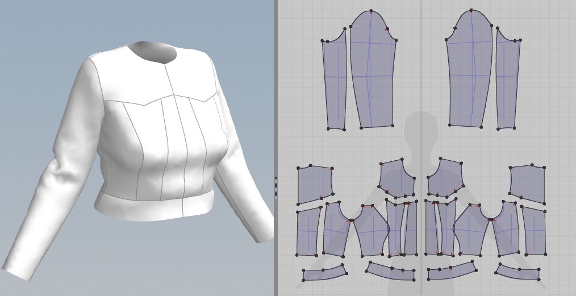The image size is (576, 296).
Task: Click the narrow under-sleeve piece at far left
Action: pos(335,81)
